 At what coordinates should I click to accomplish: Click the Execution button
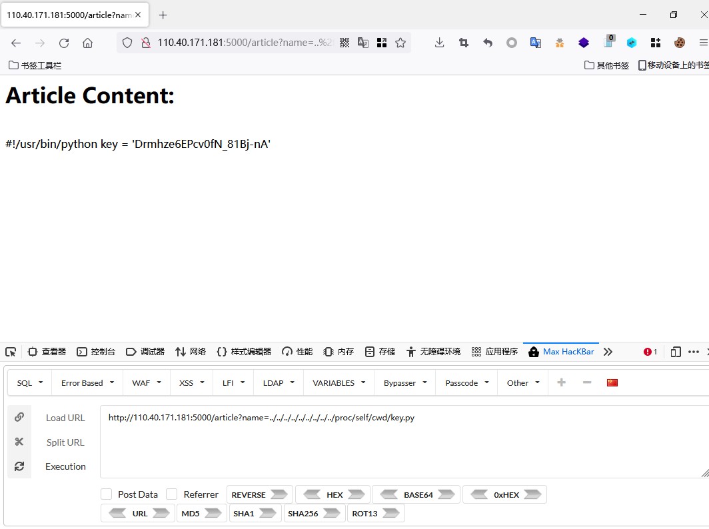coord(65,466)
